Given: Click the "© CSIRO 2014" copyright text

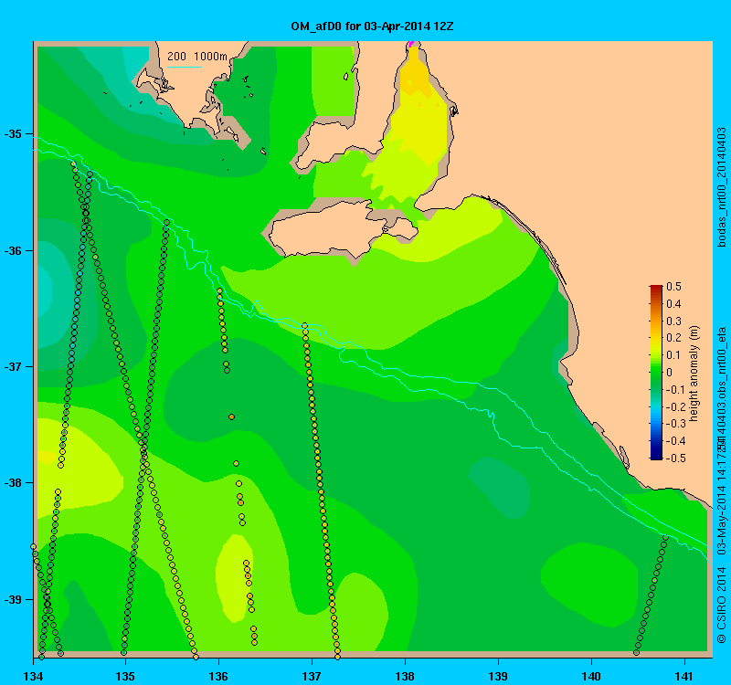Looking at the screenshot, I should 721,605.
